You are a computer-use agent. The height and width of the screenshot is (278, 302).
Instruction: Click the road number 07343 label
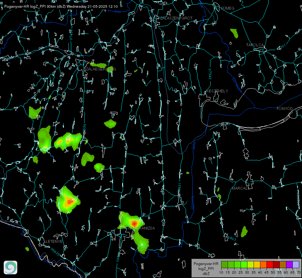[210, 74]
